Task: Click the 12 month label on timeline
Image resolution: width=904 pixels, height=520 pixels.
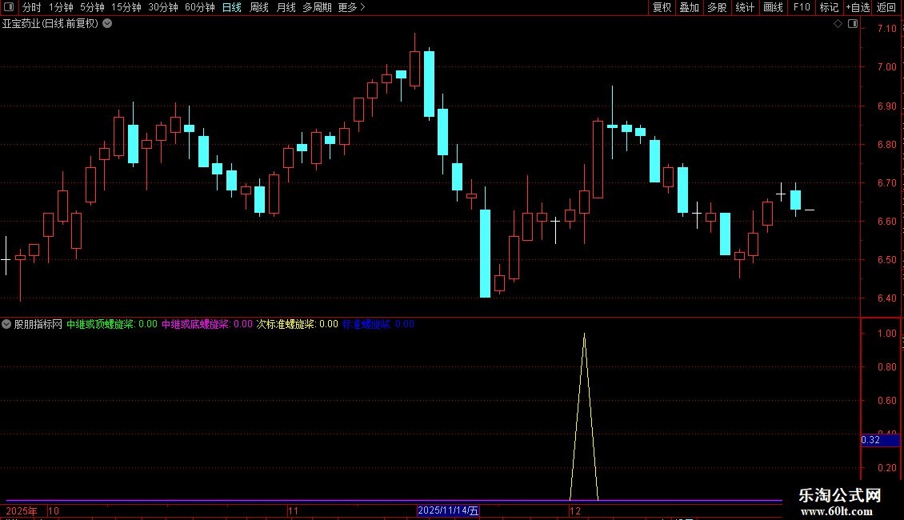Action: click(574, 510)
